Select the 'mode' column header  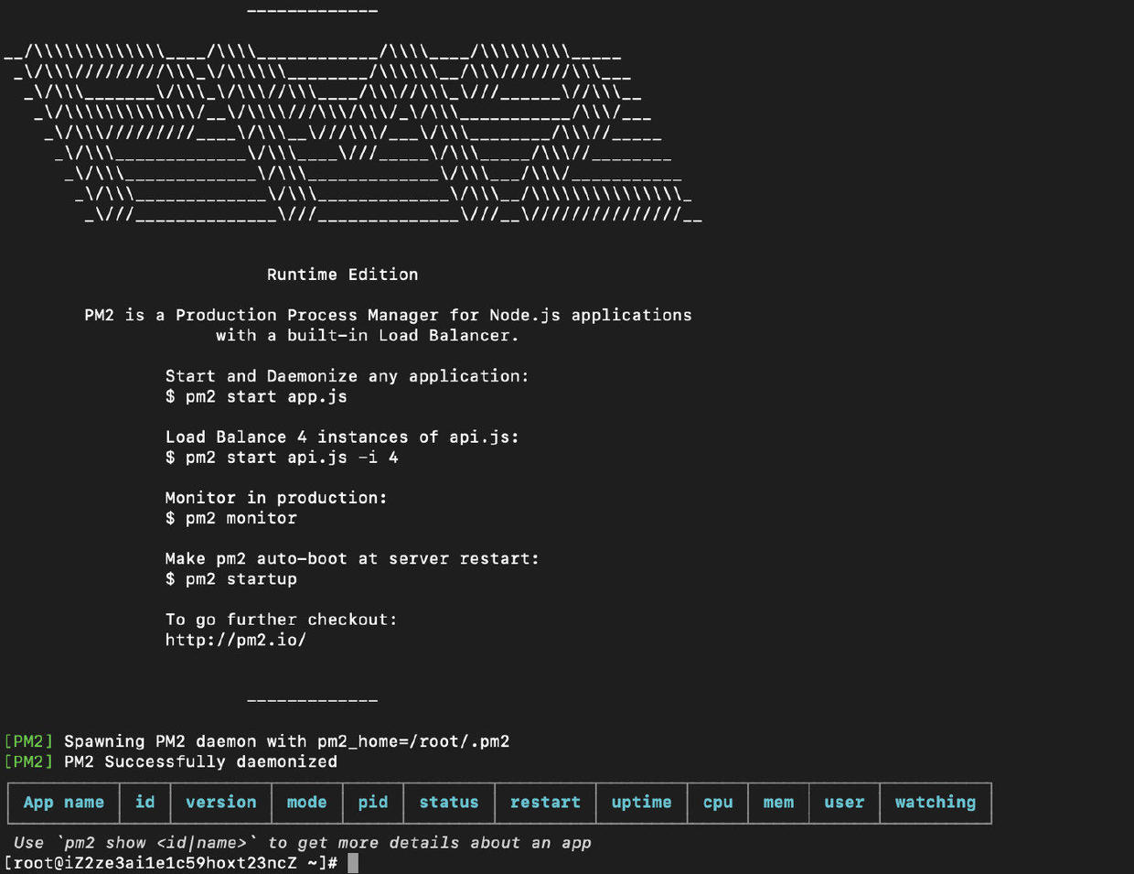click(306, 802)
